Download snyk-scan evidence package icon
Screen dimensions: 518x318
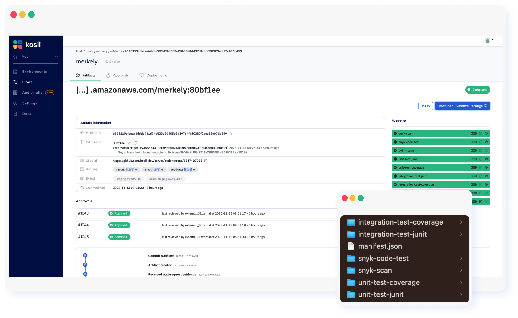click(x=486, y=134)
